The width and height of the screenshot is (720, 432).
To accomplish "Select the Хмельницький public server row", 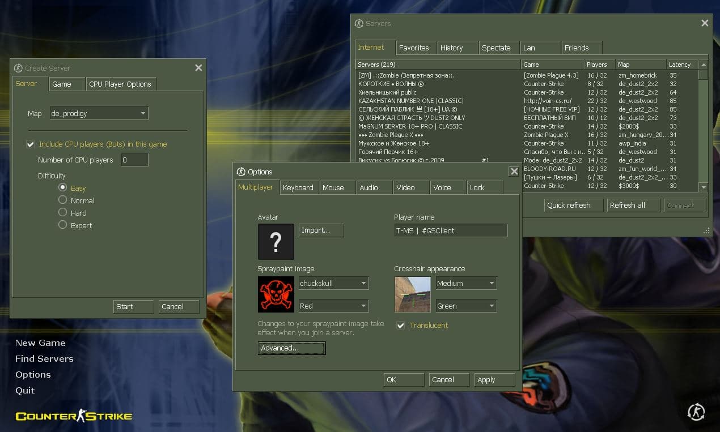I will coord(527,92).
